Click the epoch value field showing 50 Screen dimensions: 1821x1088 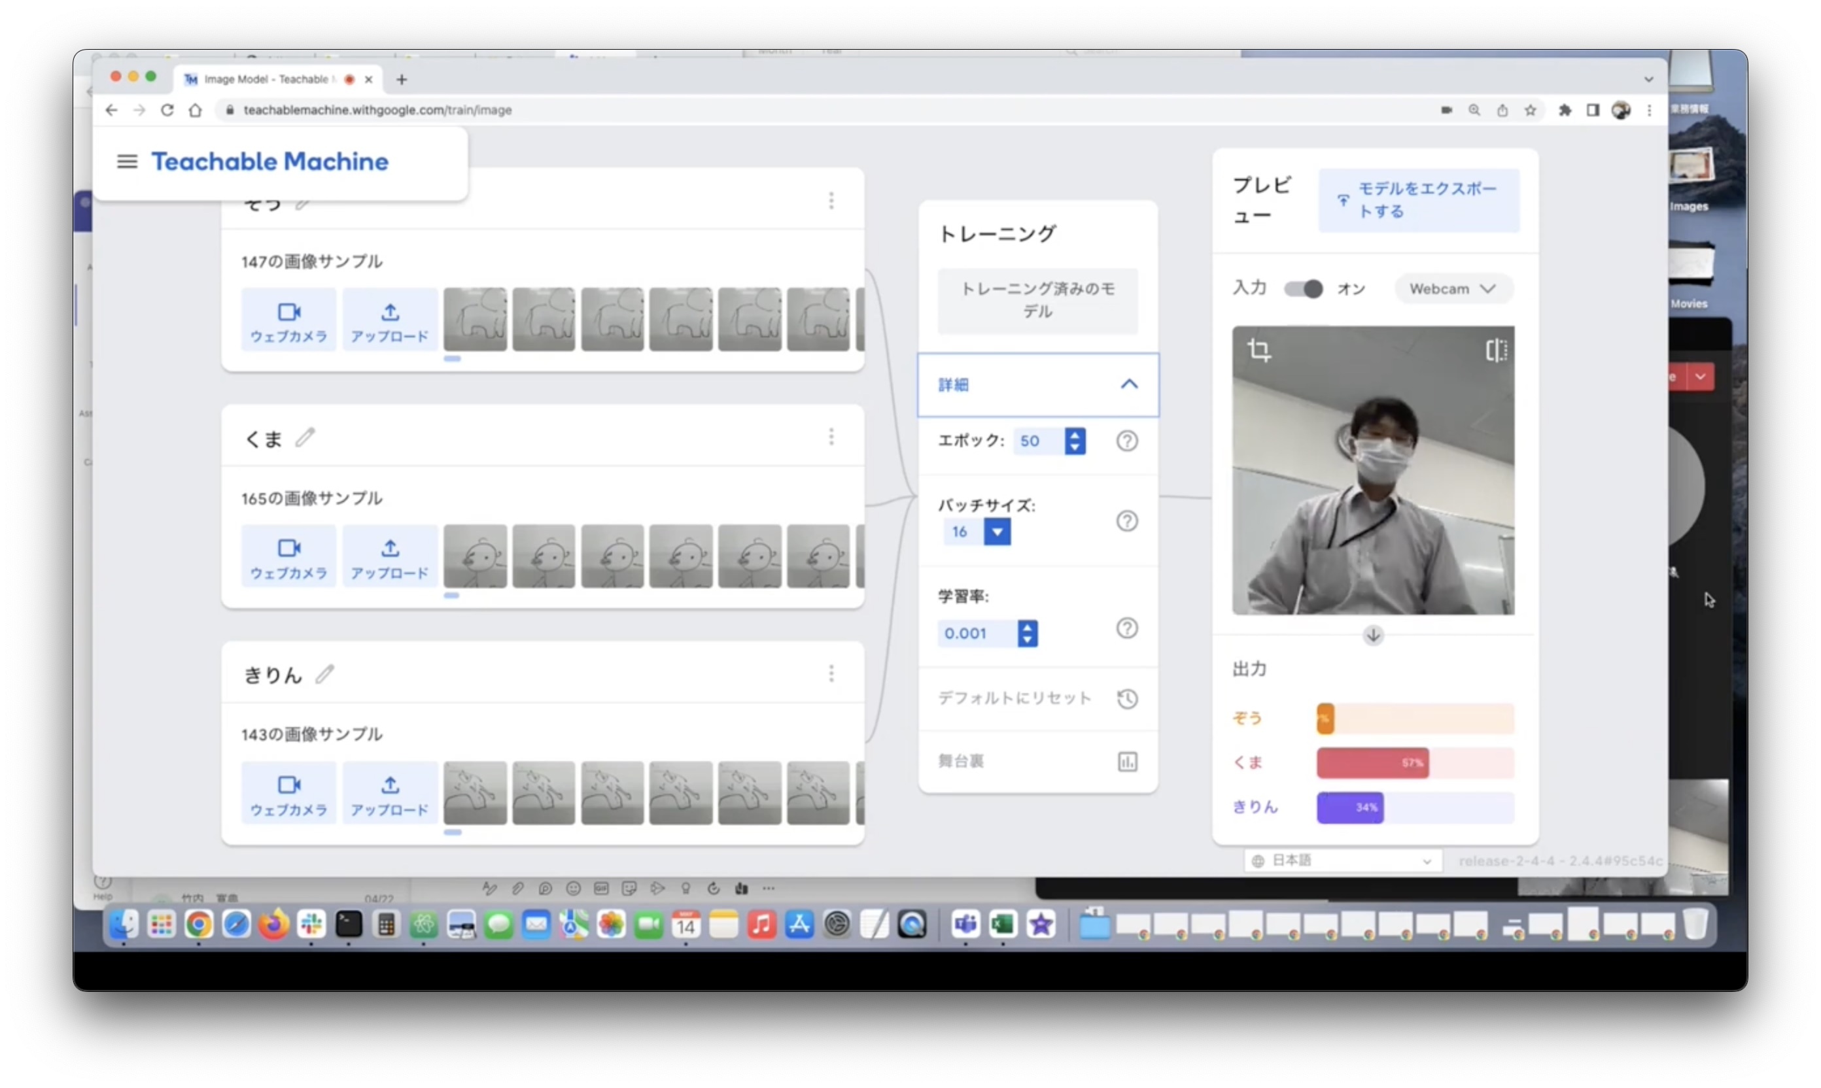[1038, 441]
